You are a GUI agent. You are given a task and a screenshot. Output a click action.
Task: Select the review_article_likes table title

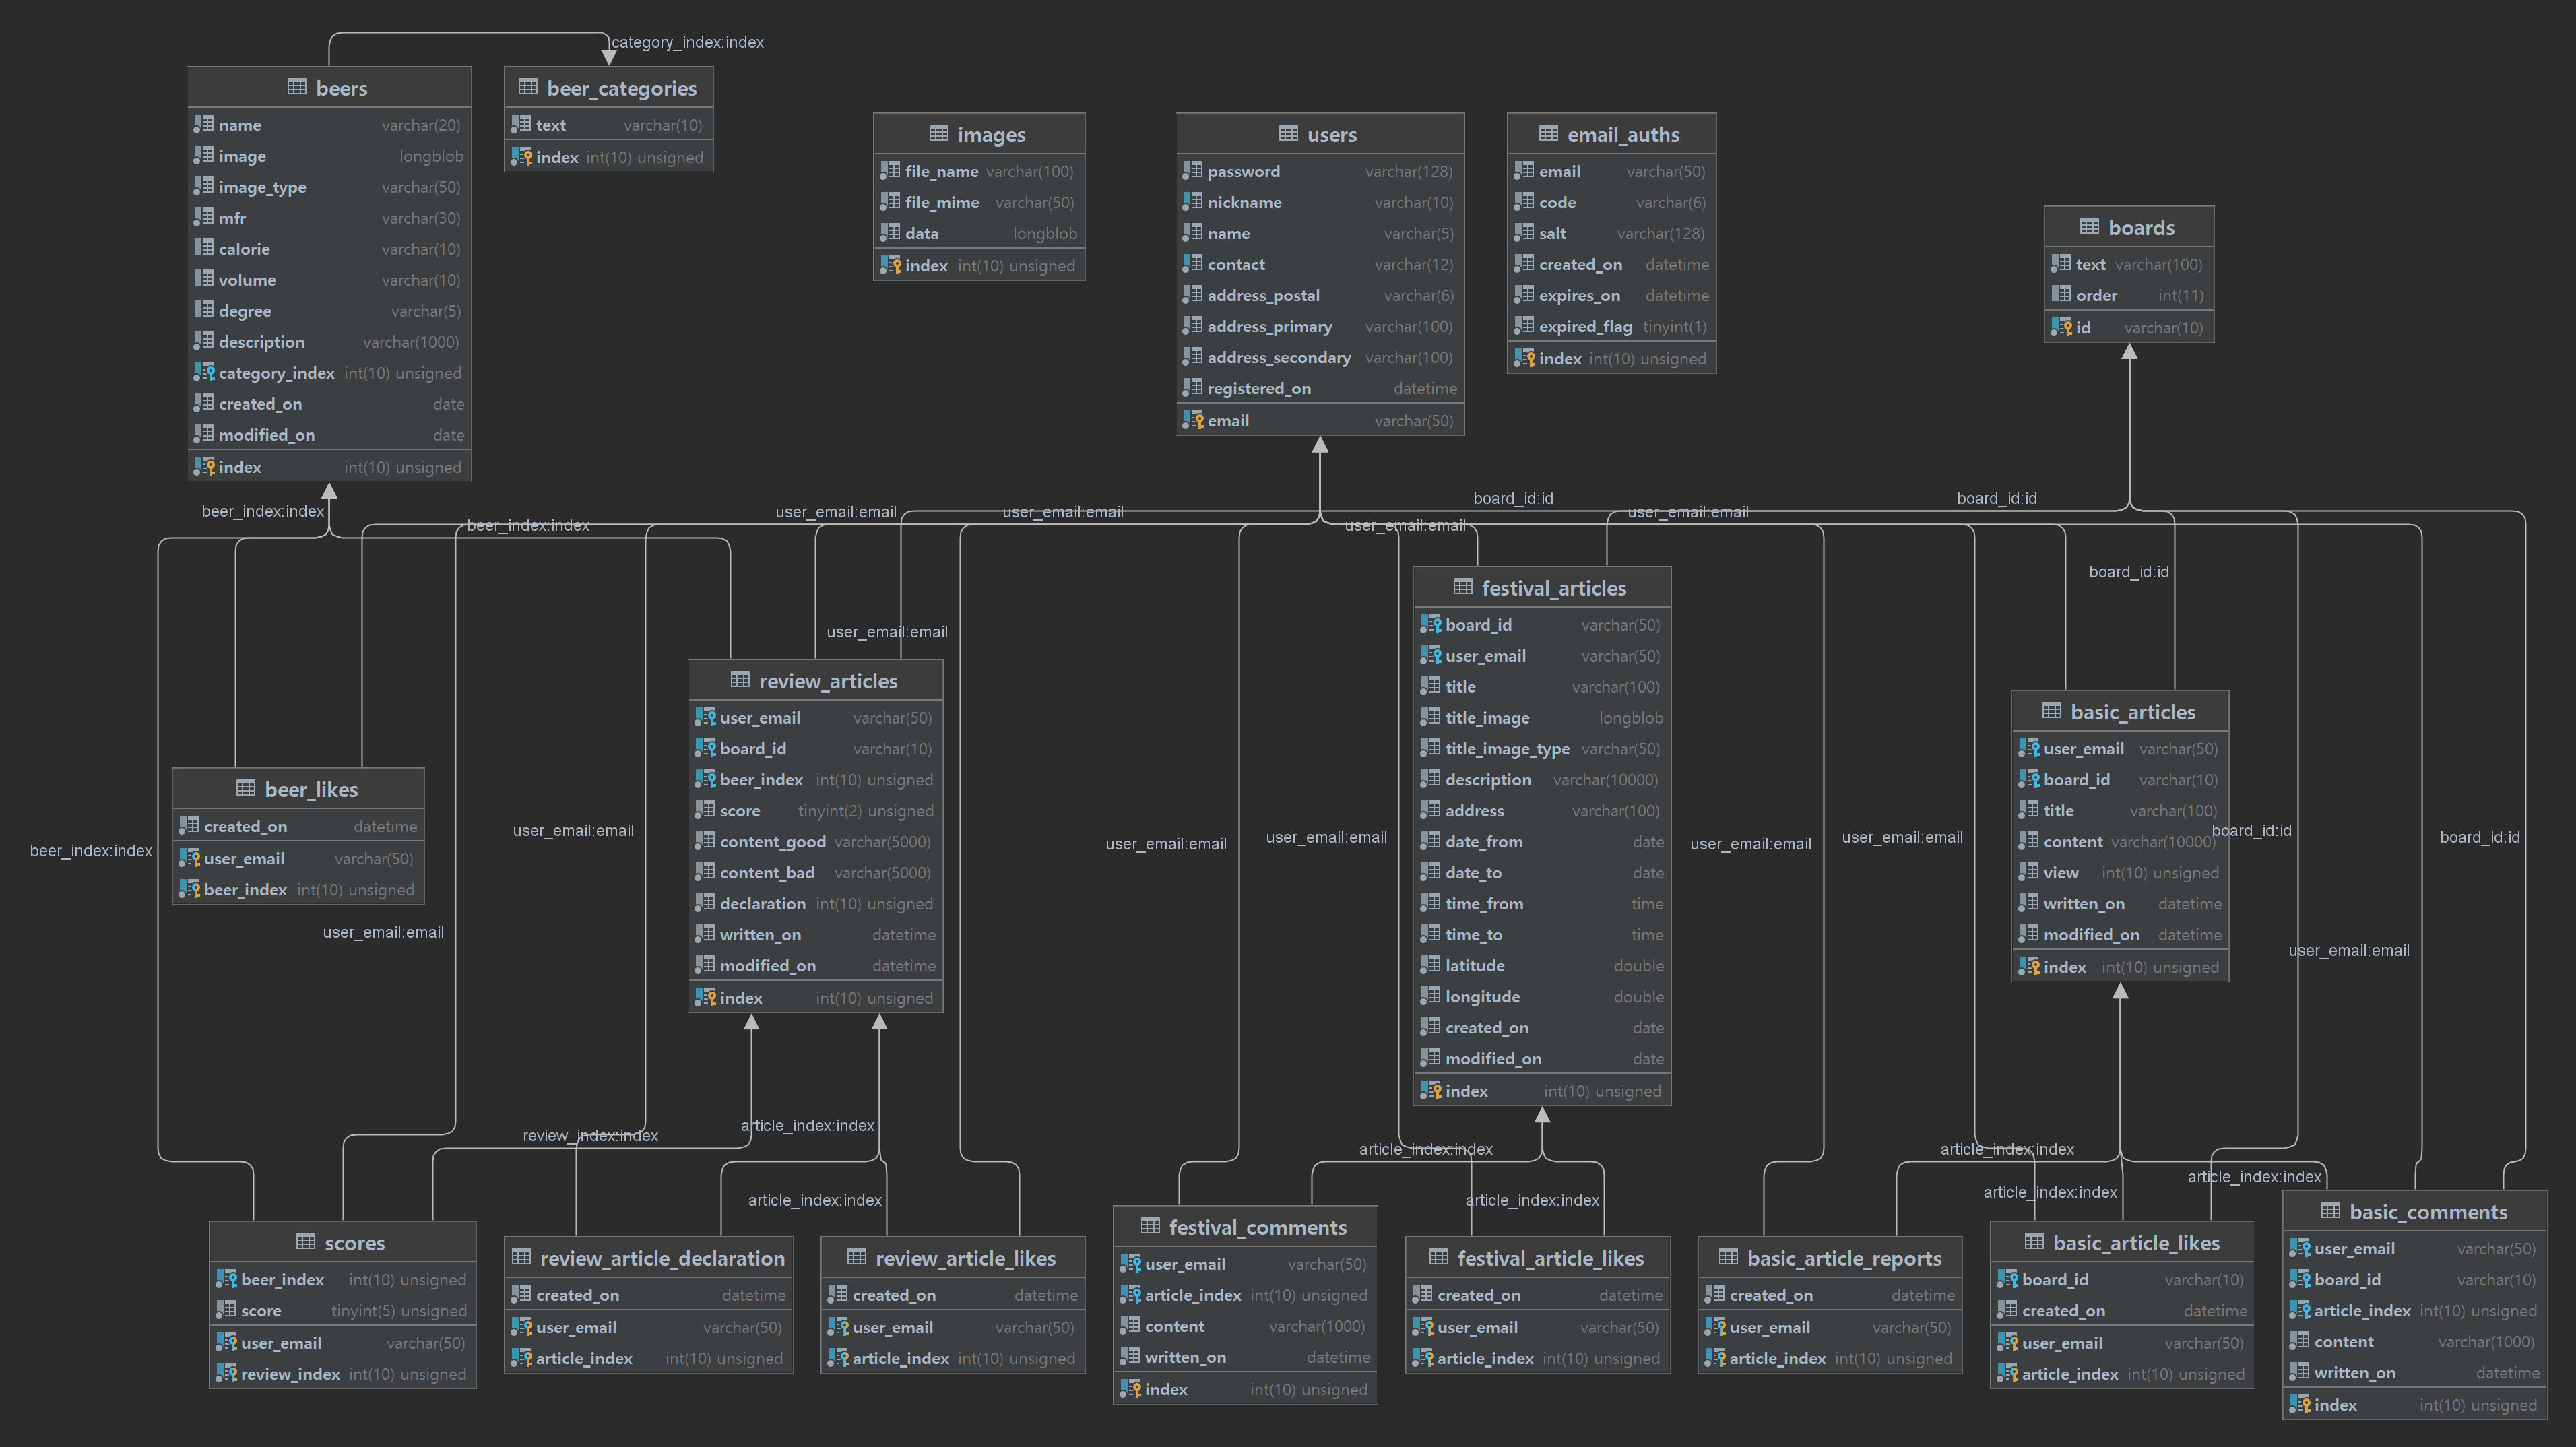click(966, 1258)
